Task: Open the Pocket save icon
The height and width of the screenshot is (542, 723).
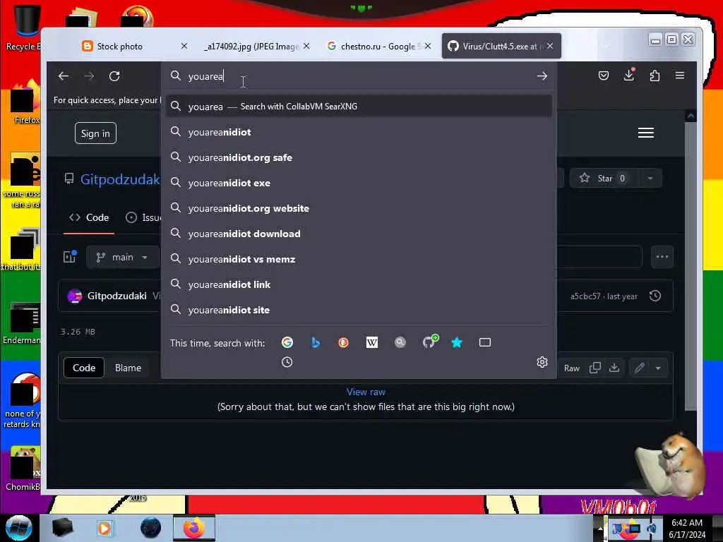Action: [603, 76]
